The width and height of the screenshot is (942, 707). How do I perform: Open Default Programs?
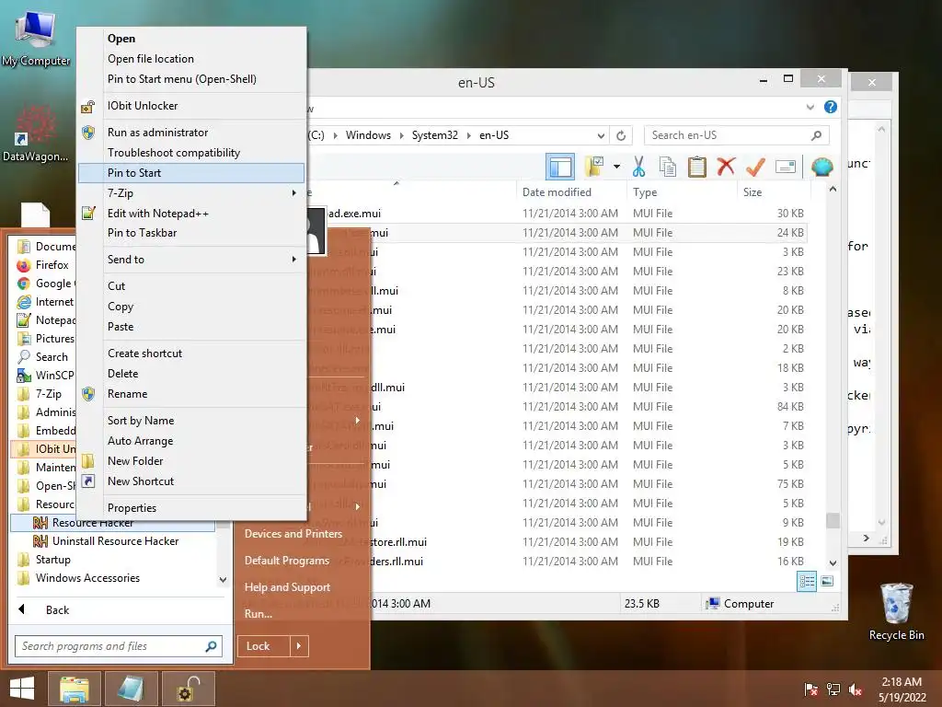point(287,561)
